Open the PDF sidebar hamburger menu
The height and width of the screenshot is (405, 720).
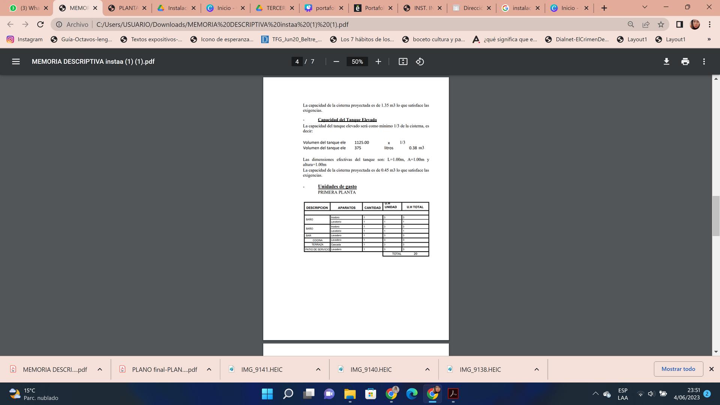pyautogui.click(x=16, y=61)
